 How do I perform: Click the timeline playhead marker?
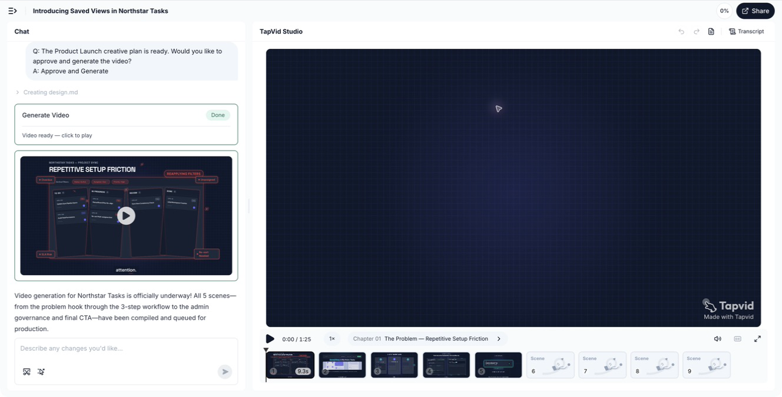point(266,351)
